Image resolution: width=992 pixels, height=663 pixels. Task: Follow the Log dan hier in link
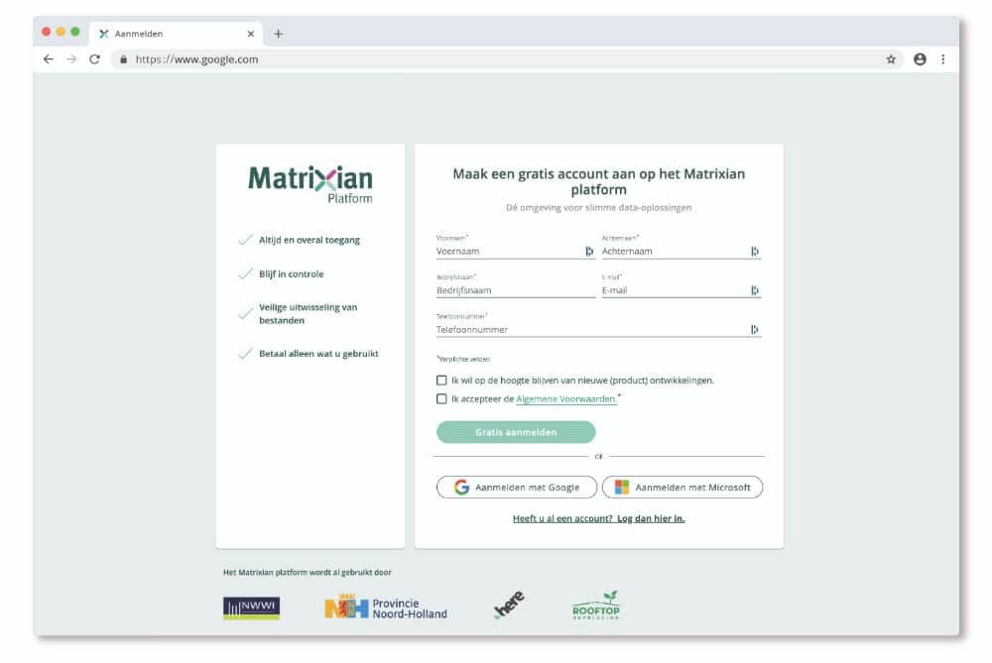(651, 519)
